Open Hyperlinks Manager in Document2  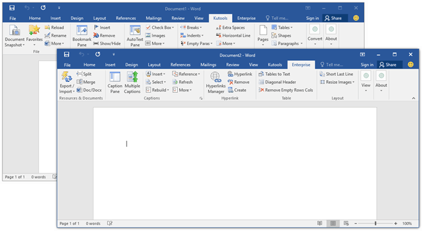216,83
